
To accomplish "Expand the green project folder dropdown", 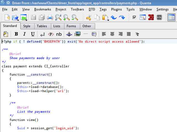I will [x=26, y=20].
